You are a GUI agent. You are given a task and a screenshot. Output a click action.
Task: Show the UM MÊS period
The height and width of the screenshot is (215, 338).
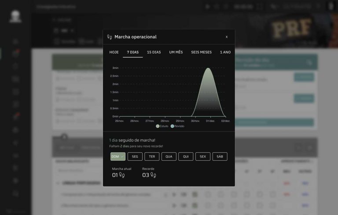click(176, 52)
